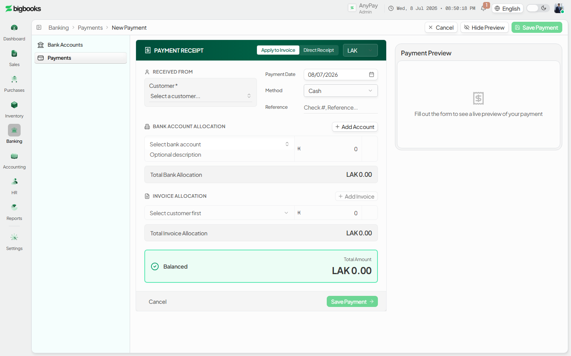This screenshot has width=571, height=356.
Task: Click the Received From person icon
Action: [147, 72]
